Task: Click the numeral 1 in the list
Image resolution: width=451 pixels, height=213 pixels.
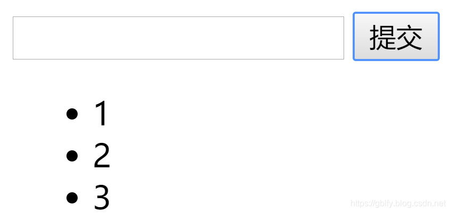Action: point(101,114)
